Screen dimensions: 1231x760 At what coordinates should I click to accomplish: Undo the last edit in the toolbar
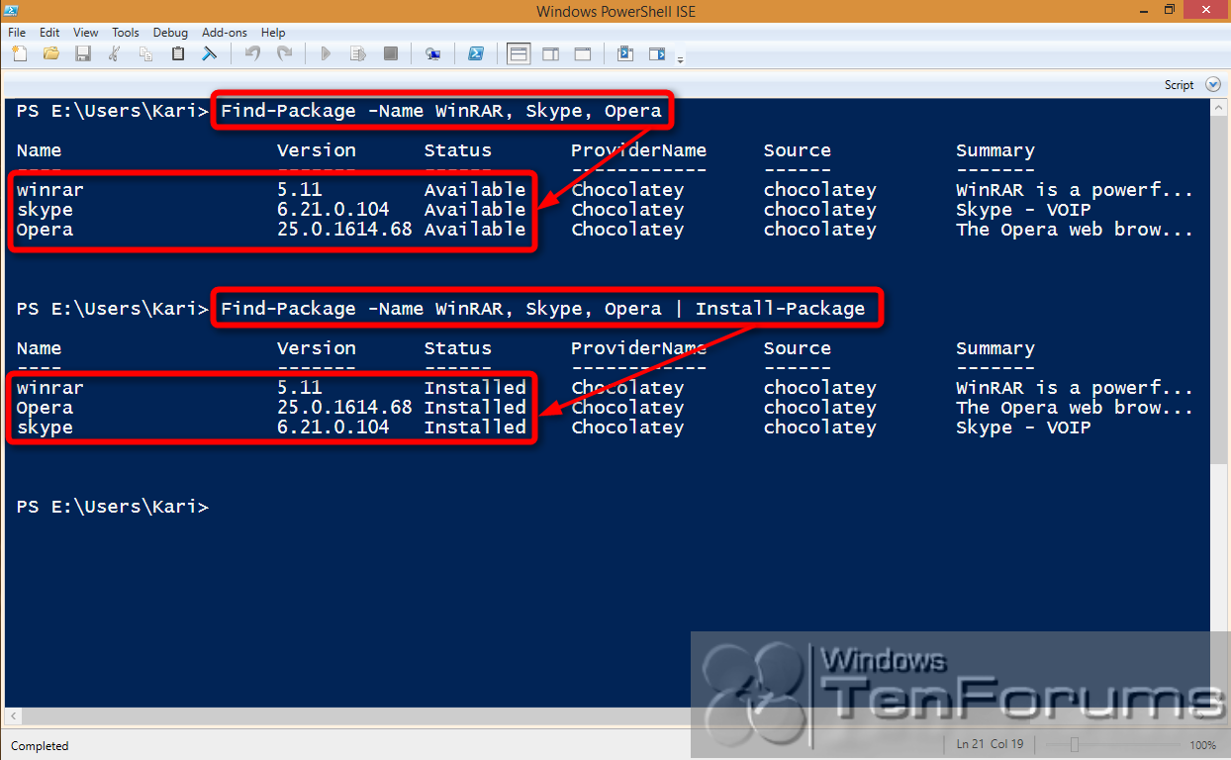coord(252,53)
